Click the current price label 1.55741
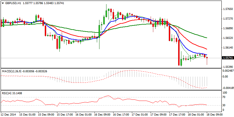Image resolution: width=234 pixels, height=117 pixels. (228, 58)
